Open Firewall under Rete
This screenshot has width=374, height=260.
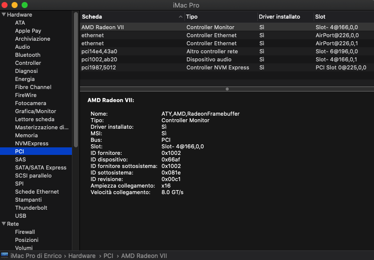25,232
